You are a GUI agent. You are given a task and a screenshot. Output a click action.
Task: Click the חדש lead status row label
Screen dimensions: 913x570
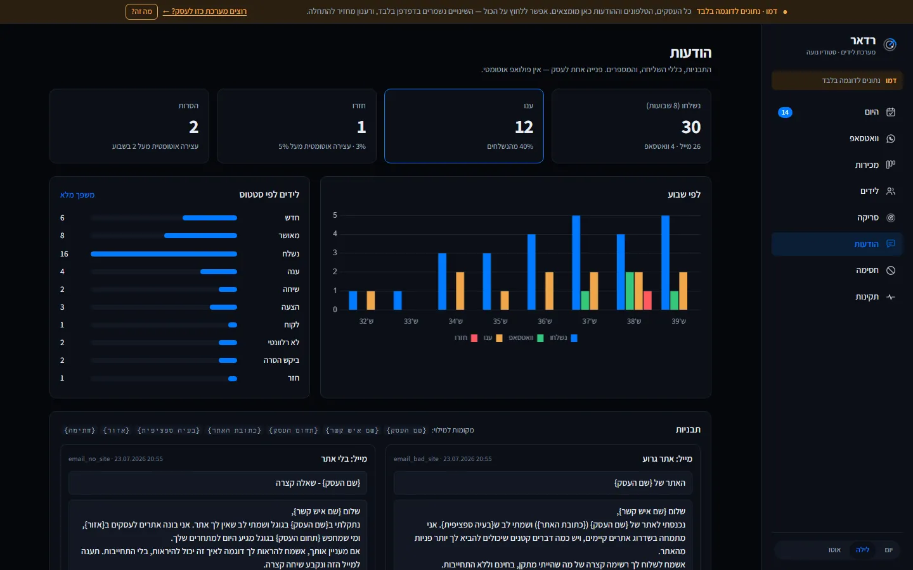pyautogui.click(x=292, y=218)
